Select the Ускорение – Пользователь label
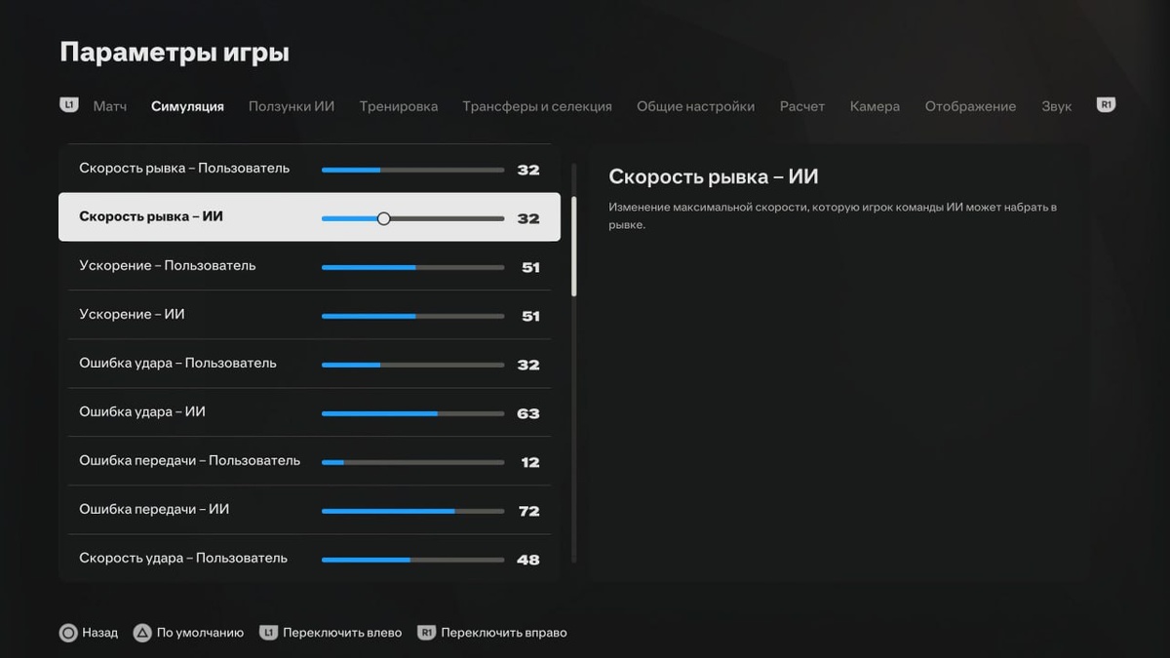Screen dimensions: 1170x658 coord(168,265)
